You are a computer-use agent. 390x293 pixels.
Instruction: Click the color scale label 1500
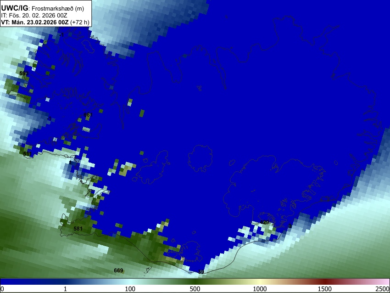(x=325, y=289)
